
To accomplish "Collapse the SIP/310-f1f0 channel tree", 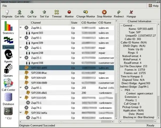I will pos(21,97).
